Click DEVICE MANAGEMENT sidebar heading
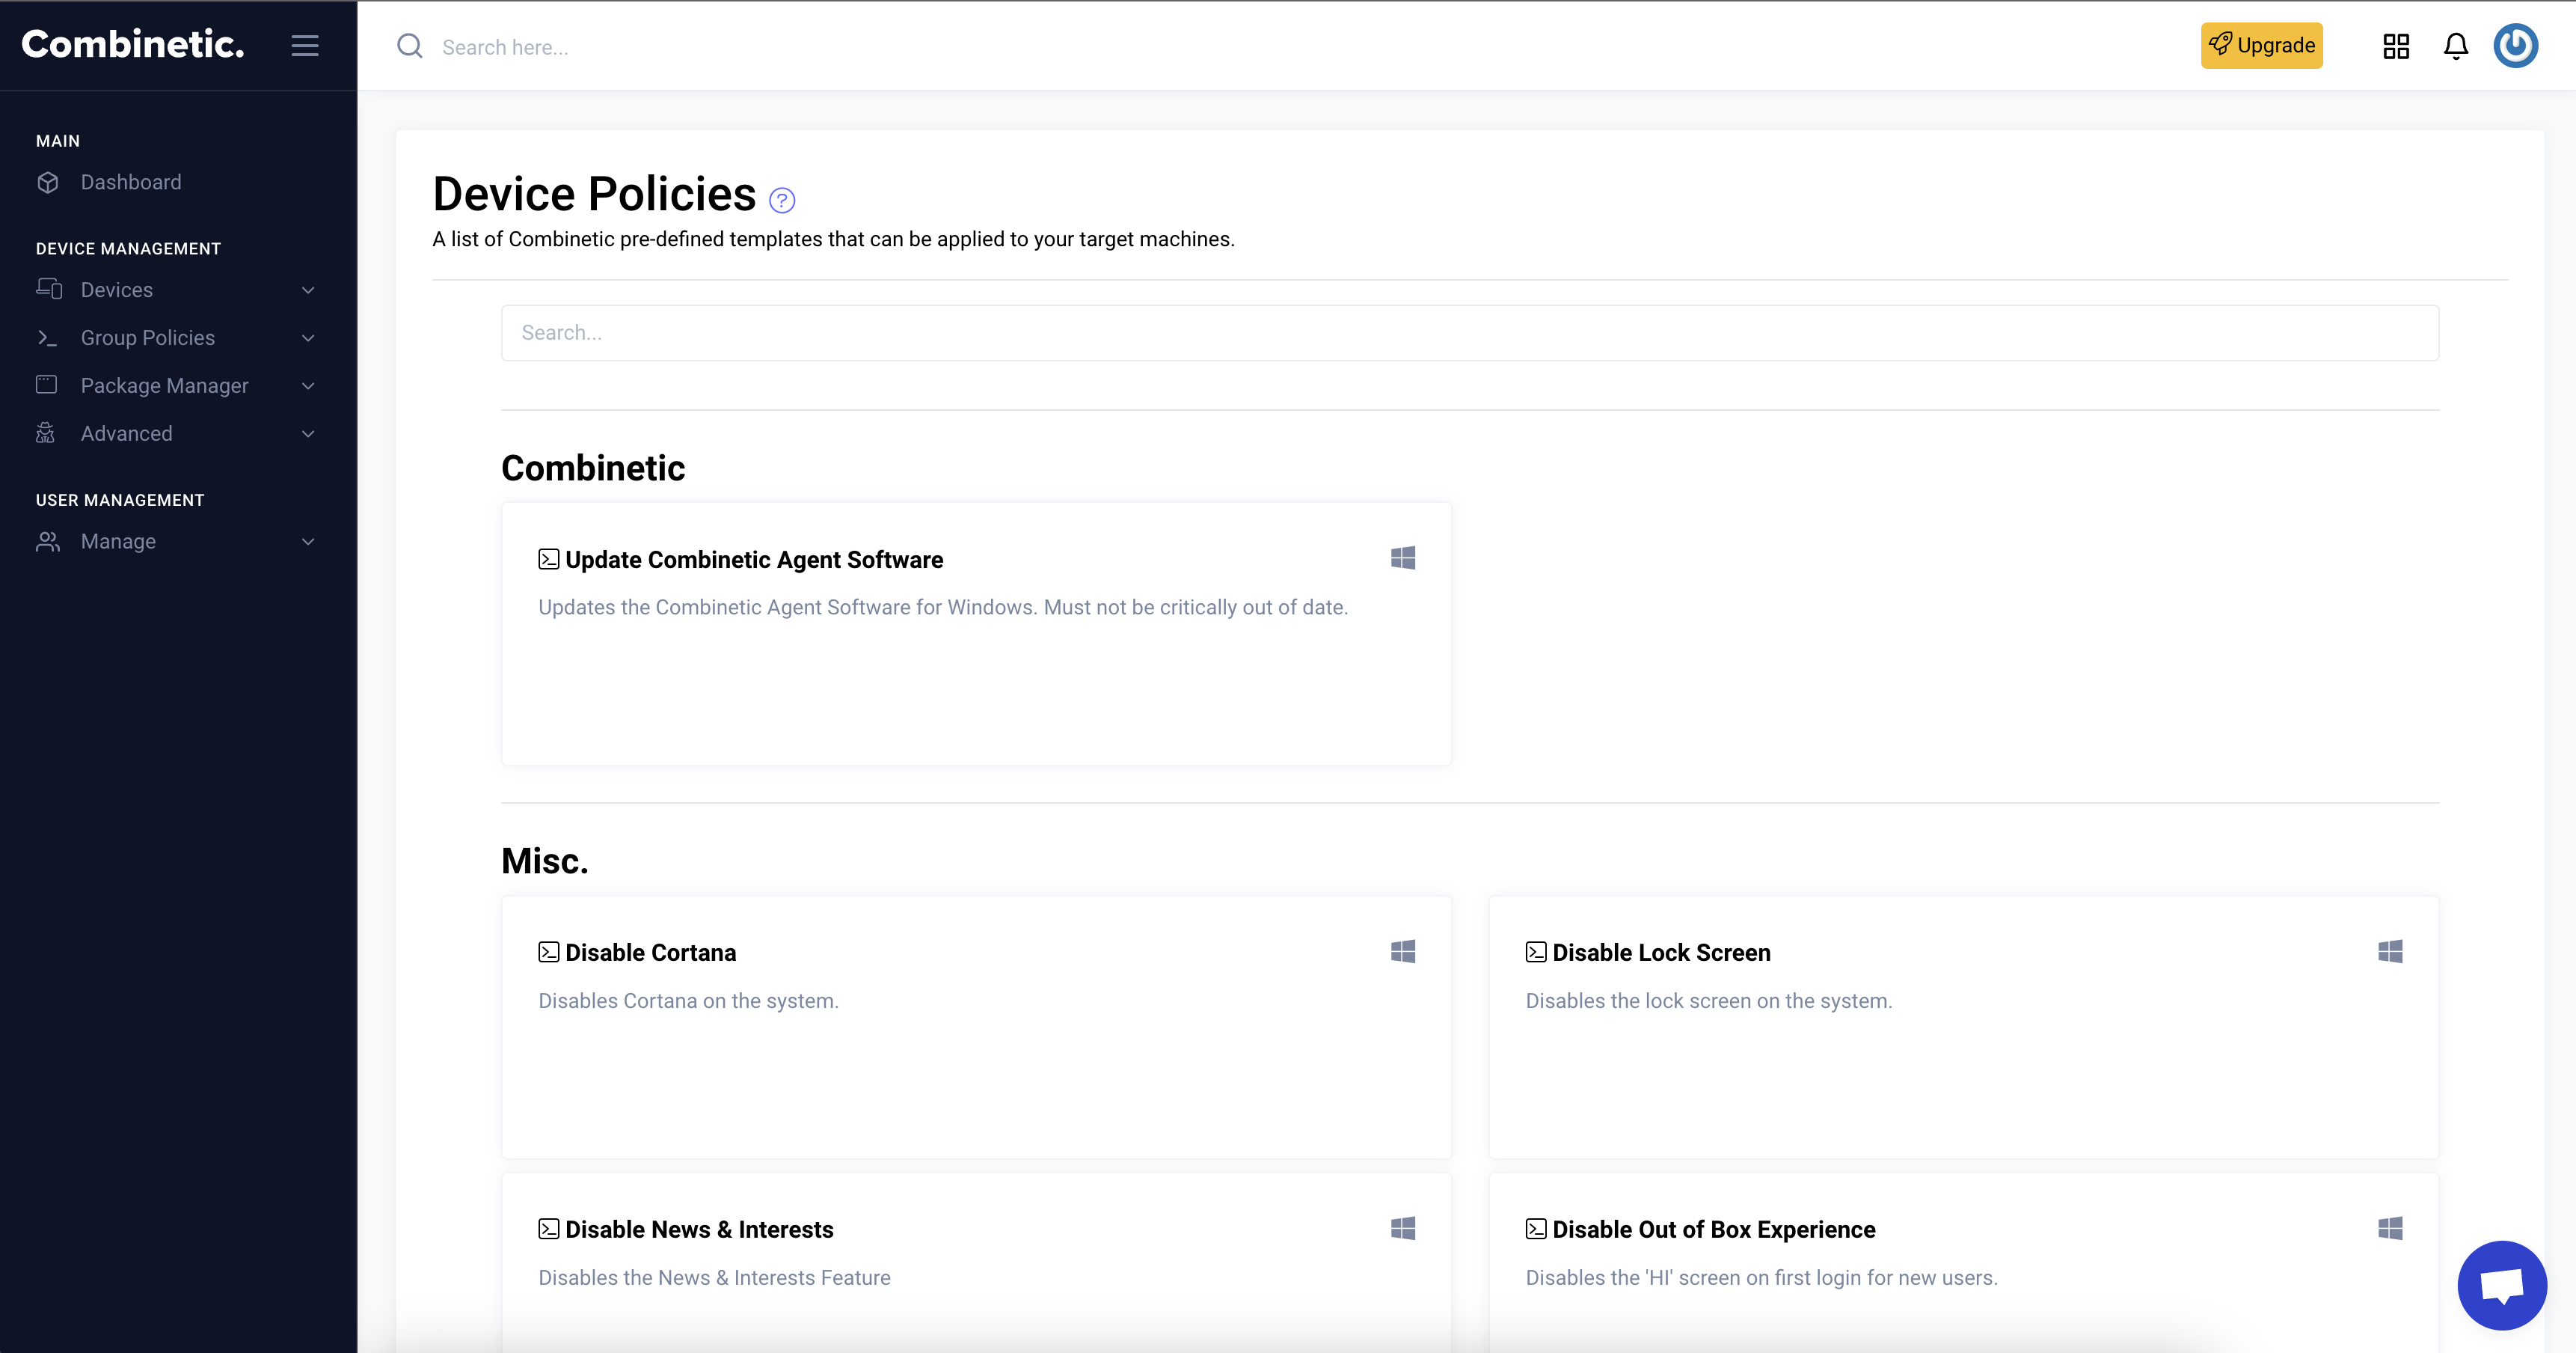Screen dimensions: 2576x1353 pos(128,248)
